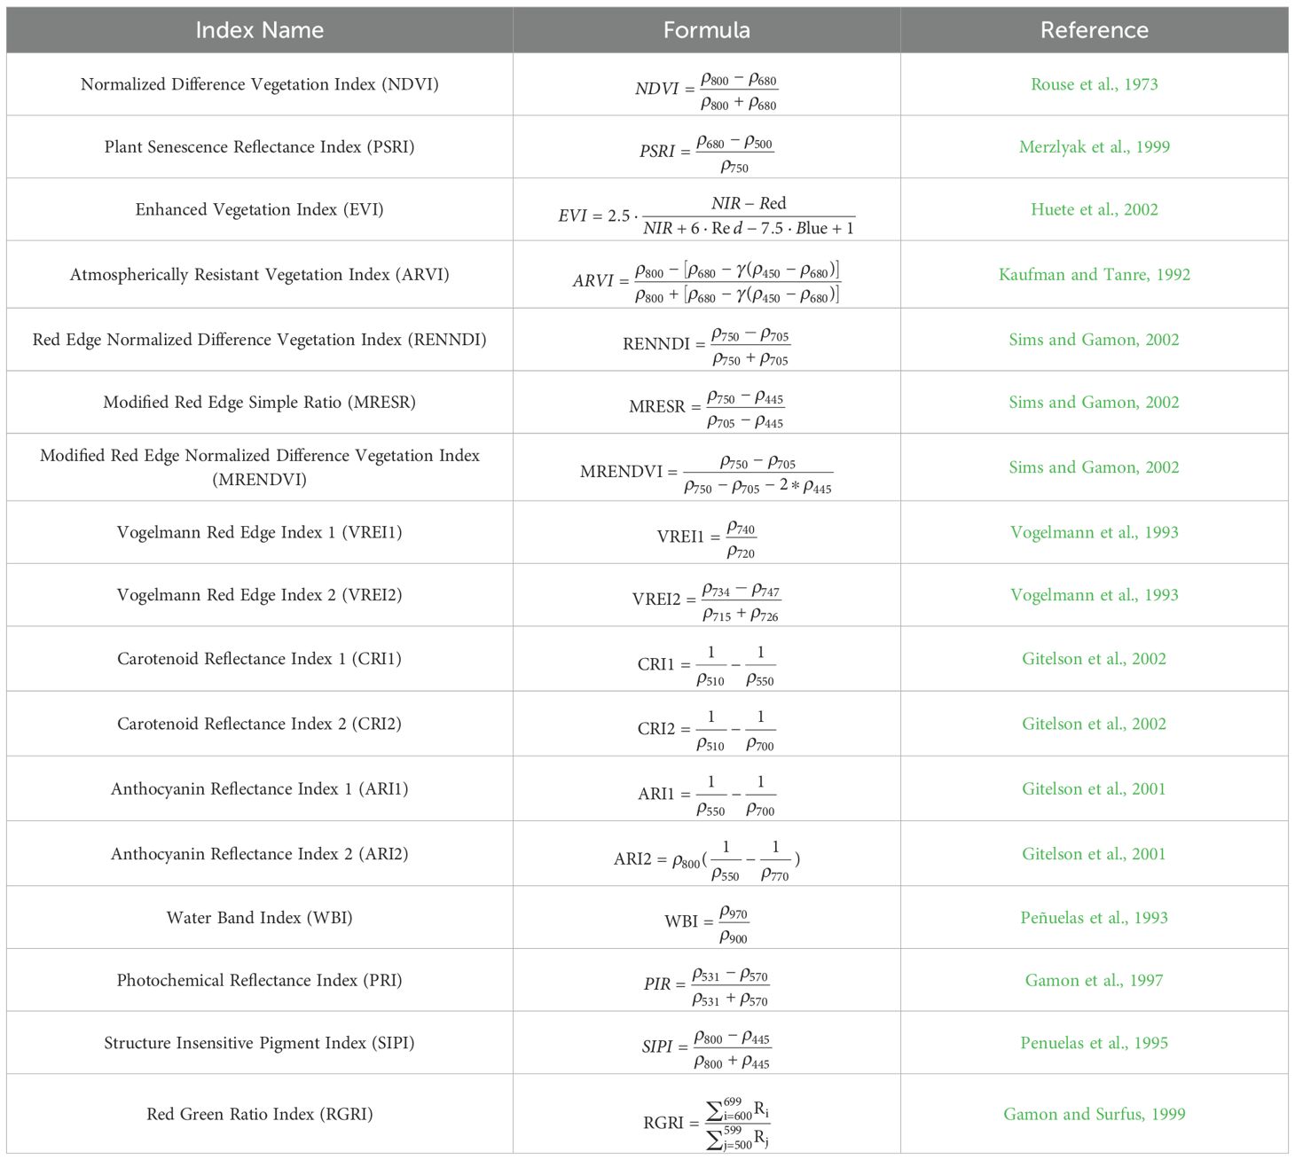Select the Red Green Ratio Index (RGRI) name

click(x=259, y=1114)
